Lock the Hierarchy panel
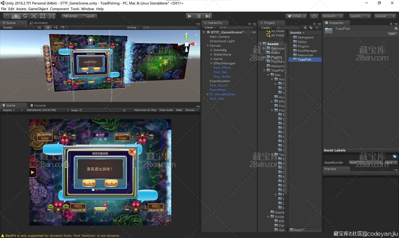Screen dimensions: 399x238 [x=249, y=23]
